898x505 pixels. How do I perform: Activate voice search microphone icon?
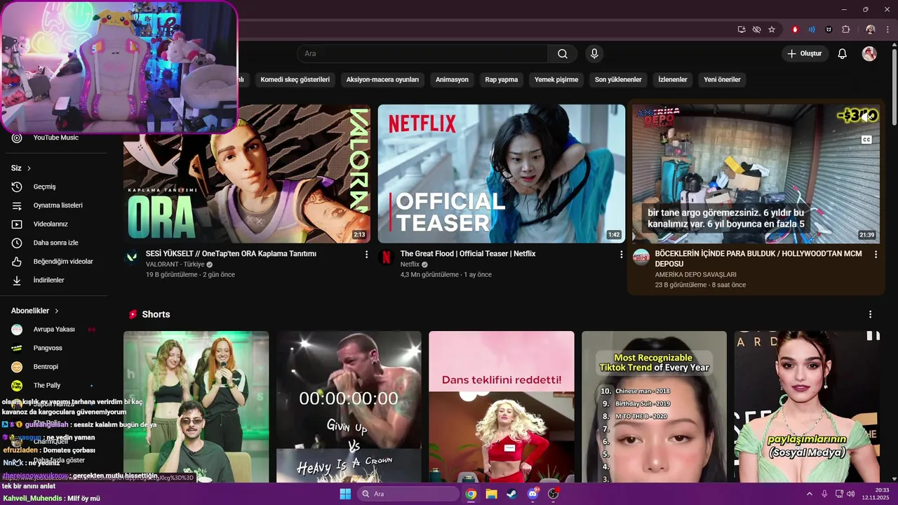click(594, 54)
